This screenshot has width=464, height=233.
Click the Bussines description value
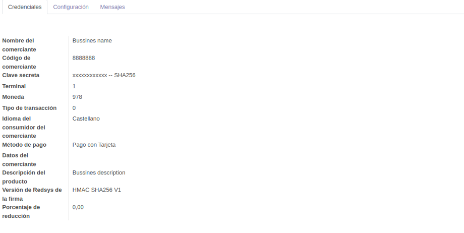tap(99, 172)
